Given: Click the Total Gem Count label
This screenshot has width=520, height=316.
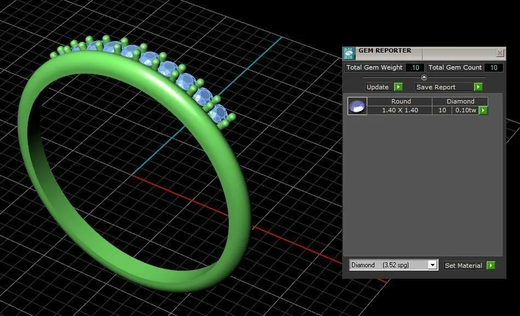Looking at the screenshot, I should pos(455,67).
